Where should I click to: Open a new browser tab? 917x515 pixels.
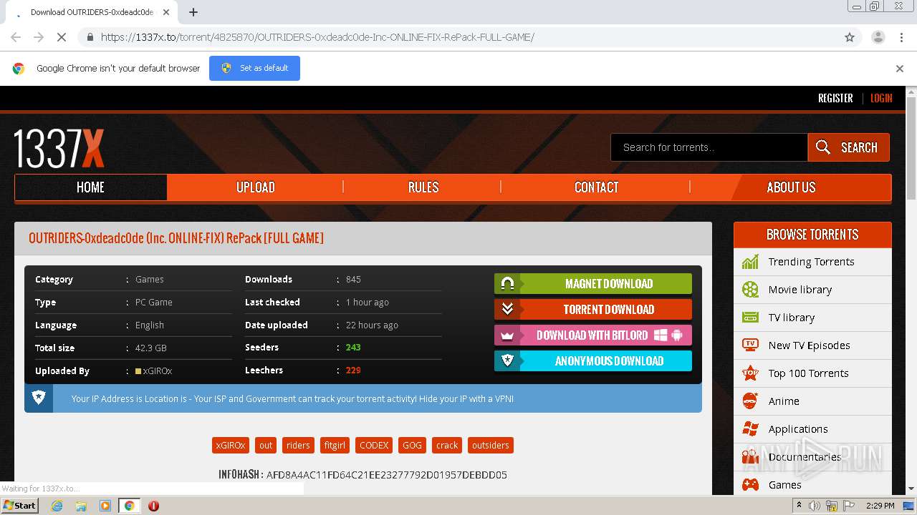coord(193,12)
